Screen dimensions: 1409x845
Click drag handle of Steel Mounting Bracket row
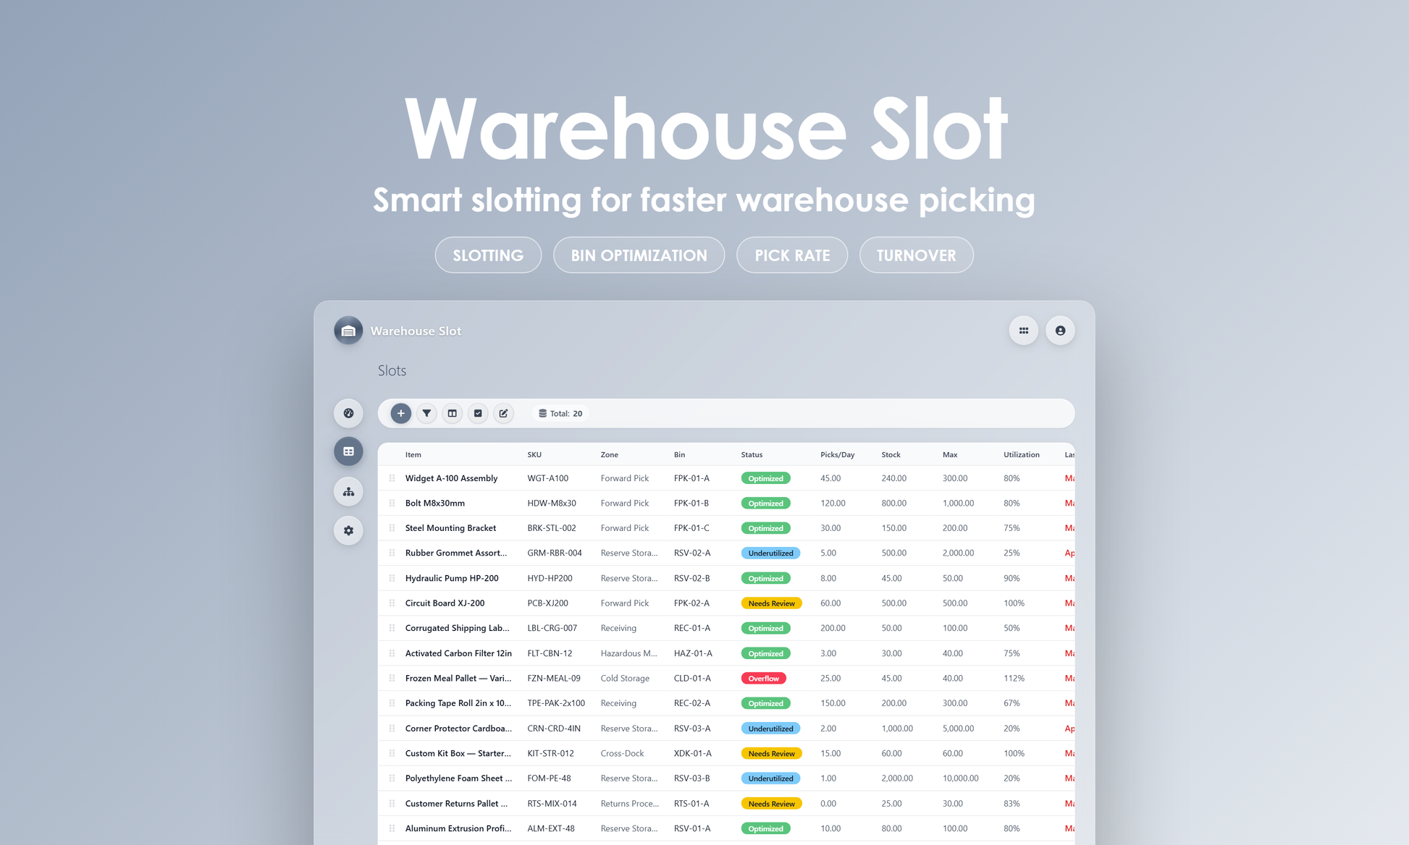tap(392, 528)
